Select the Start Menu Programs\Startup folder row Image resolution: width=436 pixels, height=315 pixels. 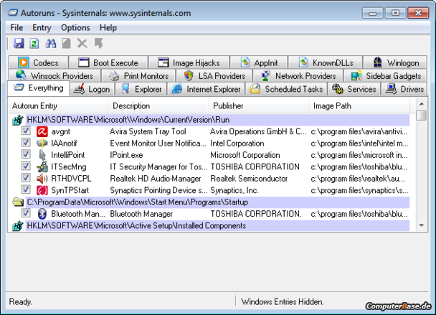pos(217,202)
